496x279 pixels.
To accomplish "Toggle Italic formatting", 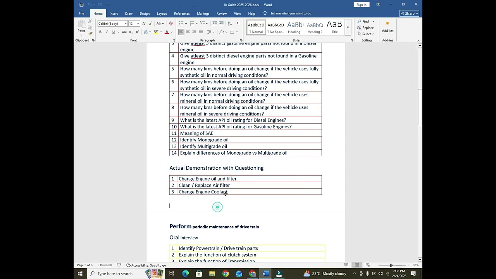I will (107, 32).
